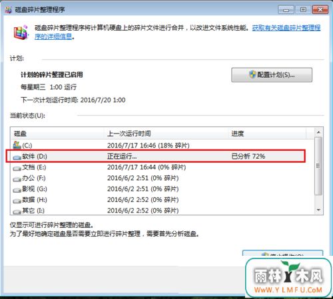
Task: Select the 文档 (E:) drive icon
Action: click(x=17, y=168)
